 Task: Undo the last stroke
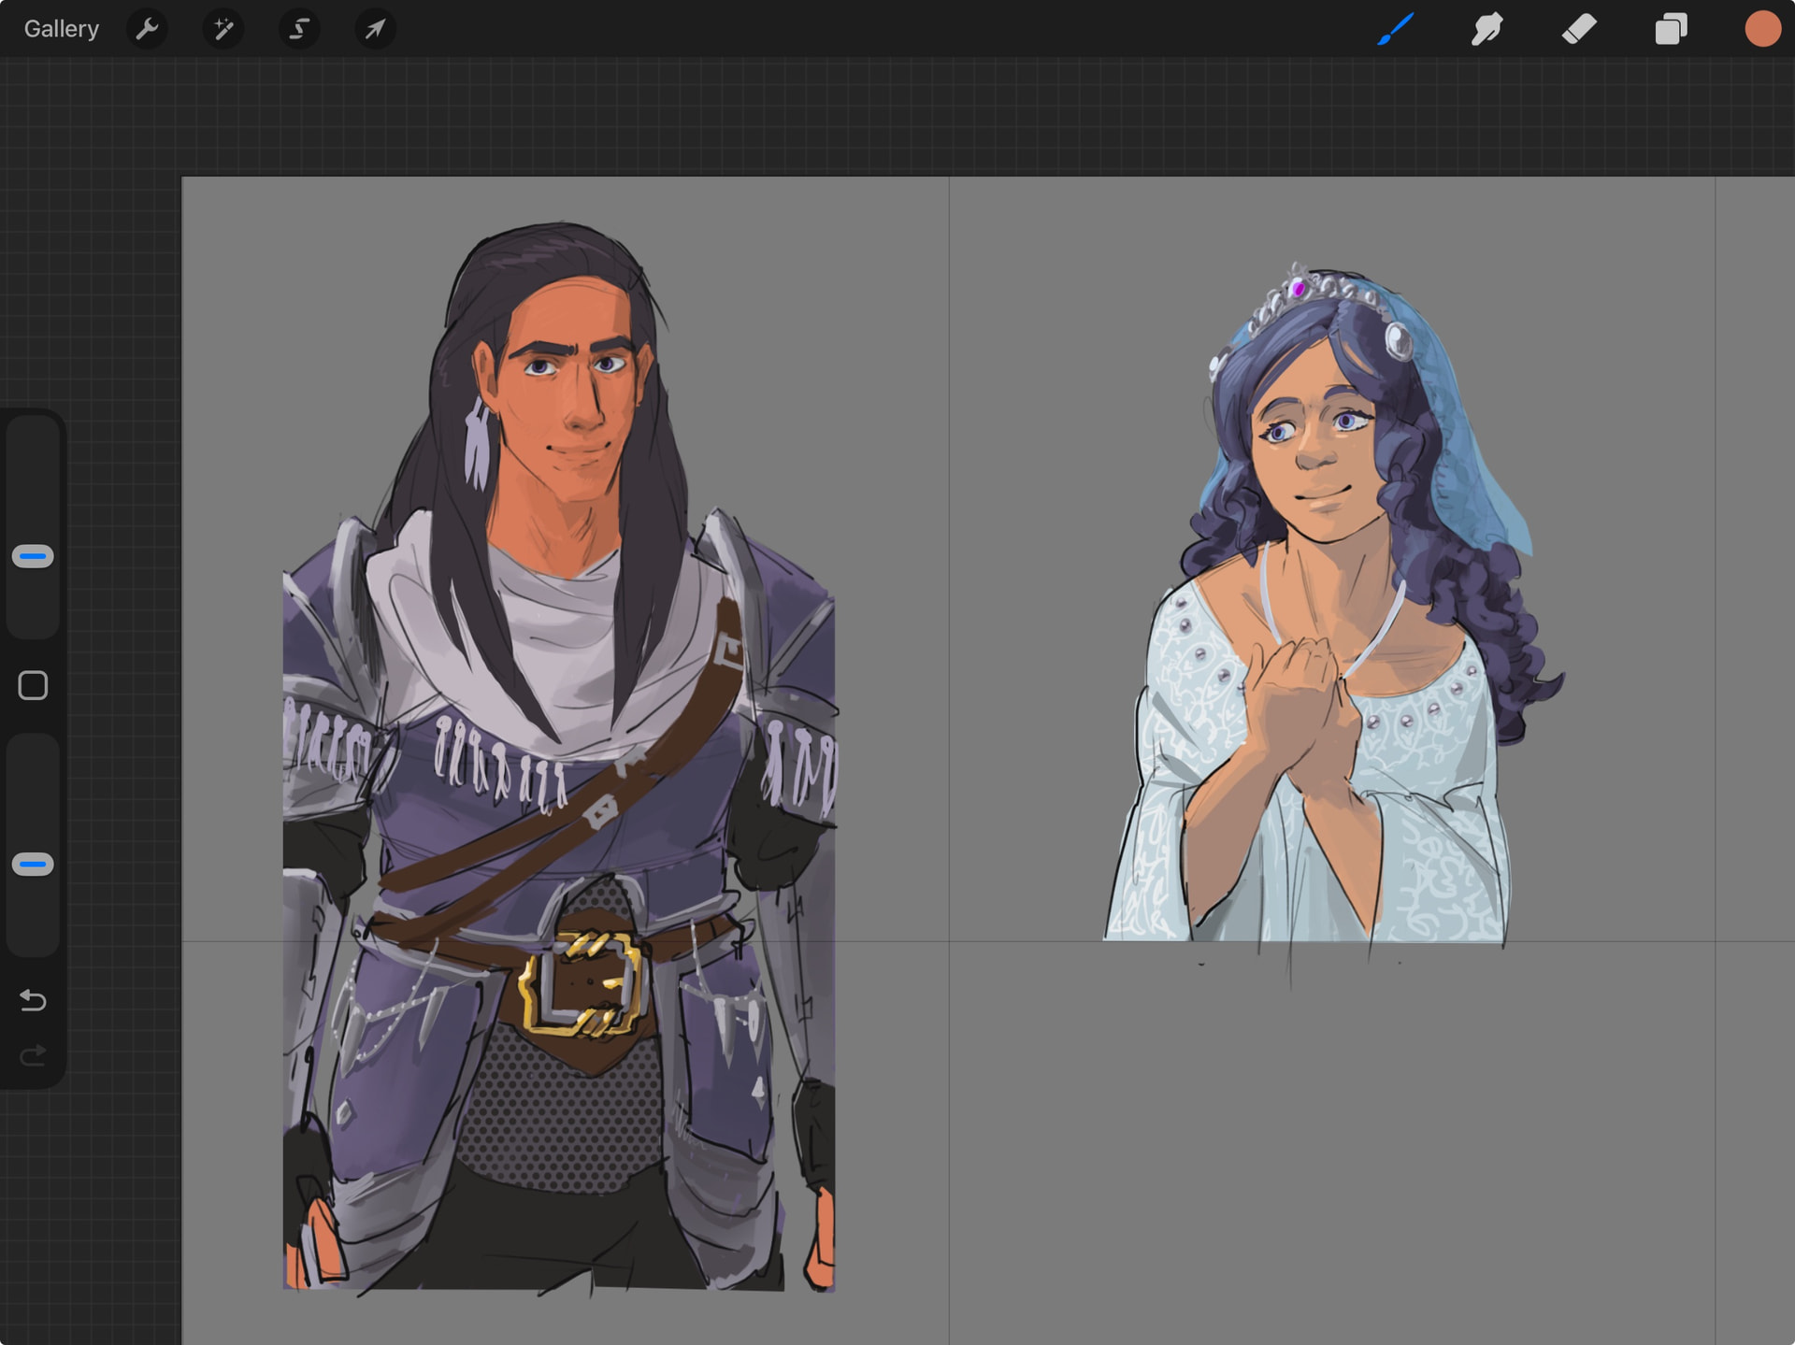coord(33,1001)
